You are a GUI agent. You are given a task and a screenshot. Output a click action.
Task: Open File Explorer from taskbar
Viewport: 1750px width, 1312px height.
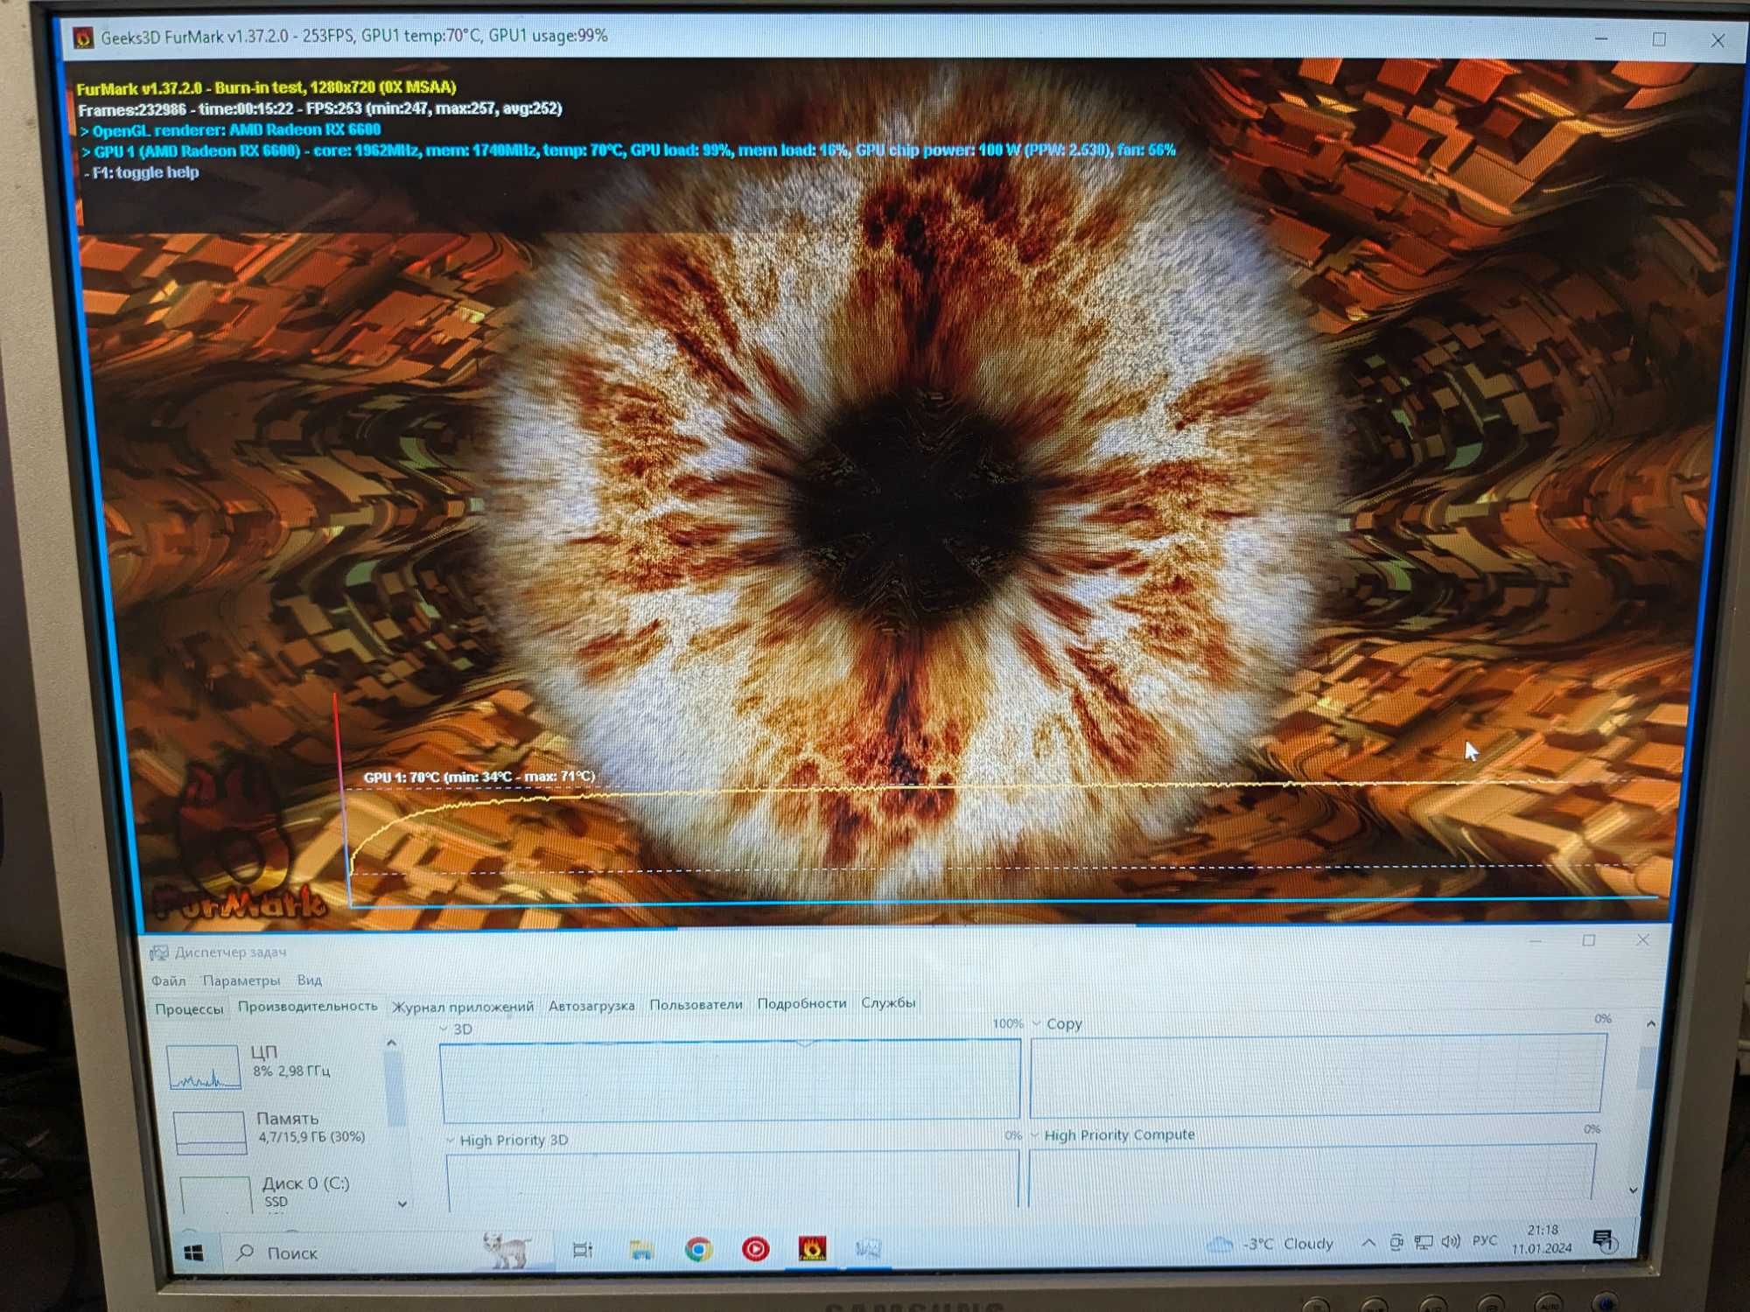click(640, 1249)
